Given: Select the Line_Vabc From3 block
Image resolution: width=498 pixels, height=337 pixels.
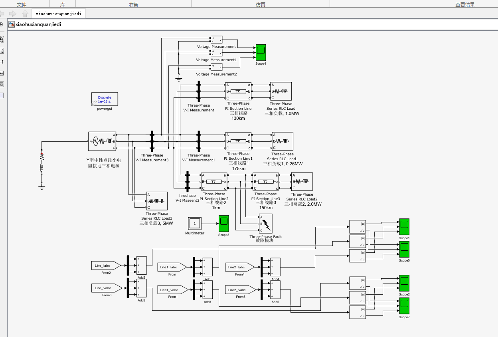Looking at the screenshot, I should pos(106,287).
